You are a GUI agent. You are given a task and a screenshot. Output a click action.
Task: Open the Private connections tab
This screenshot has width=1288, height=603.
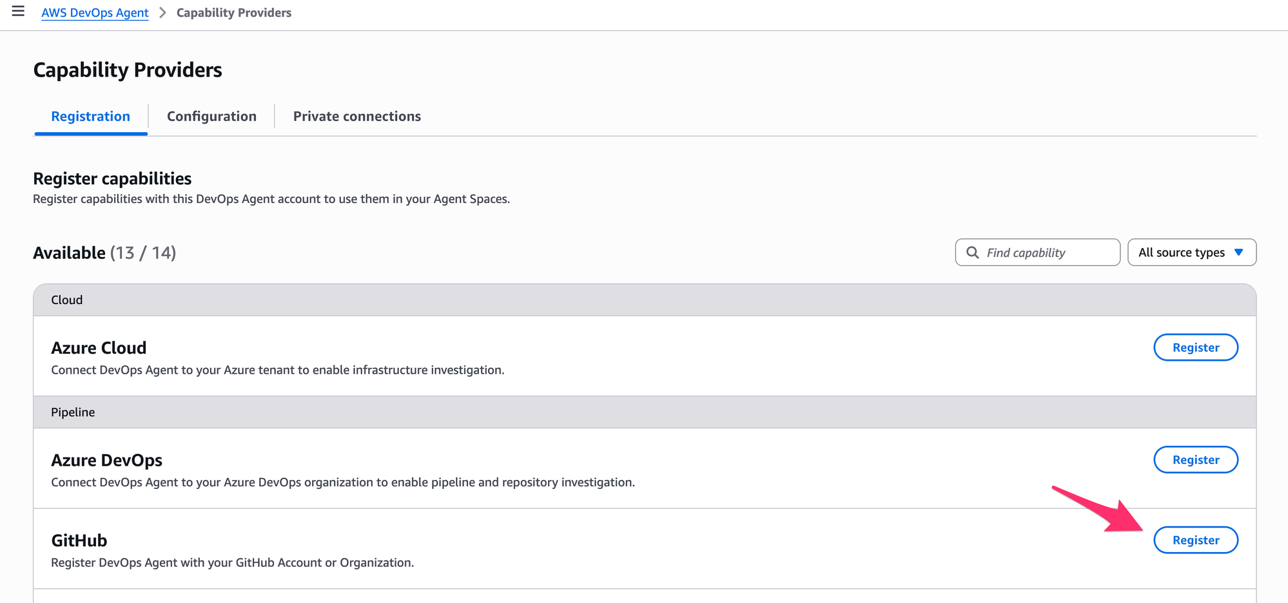(356, 117)
